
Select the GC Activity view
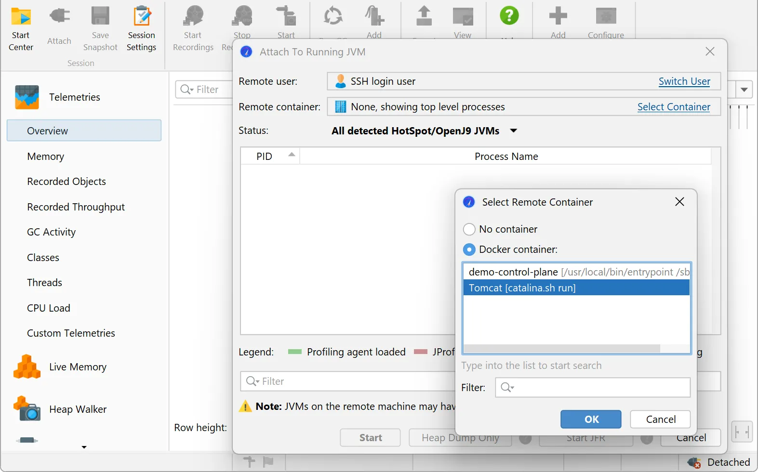52,232
